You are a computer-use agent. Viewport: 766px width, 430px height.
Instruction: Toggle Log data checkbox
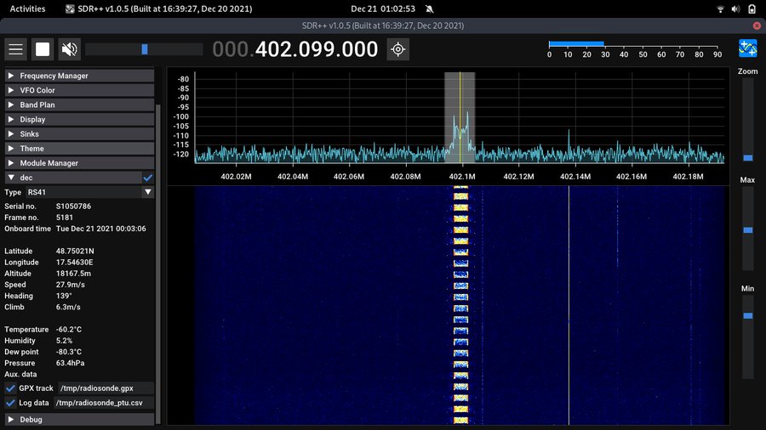tap(10, 403)
